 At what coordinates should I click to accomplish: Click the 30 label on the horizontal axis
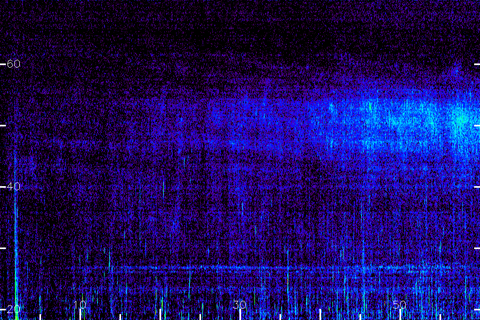(x=239, y=305)
